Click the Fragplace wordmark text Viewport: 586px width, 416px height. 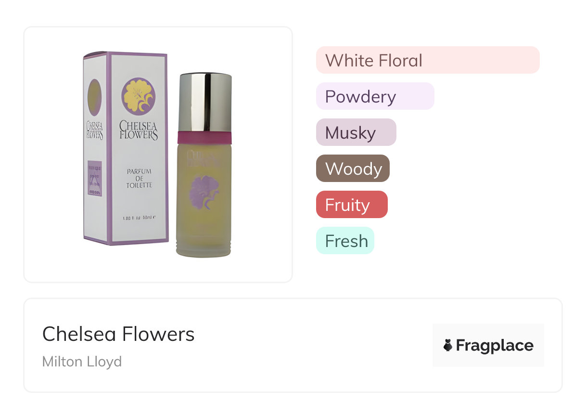pyautogui.click(x=495, y=345)
